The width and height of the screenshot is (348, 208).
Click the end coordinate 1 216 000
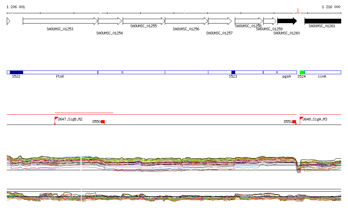click(331, 7)
